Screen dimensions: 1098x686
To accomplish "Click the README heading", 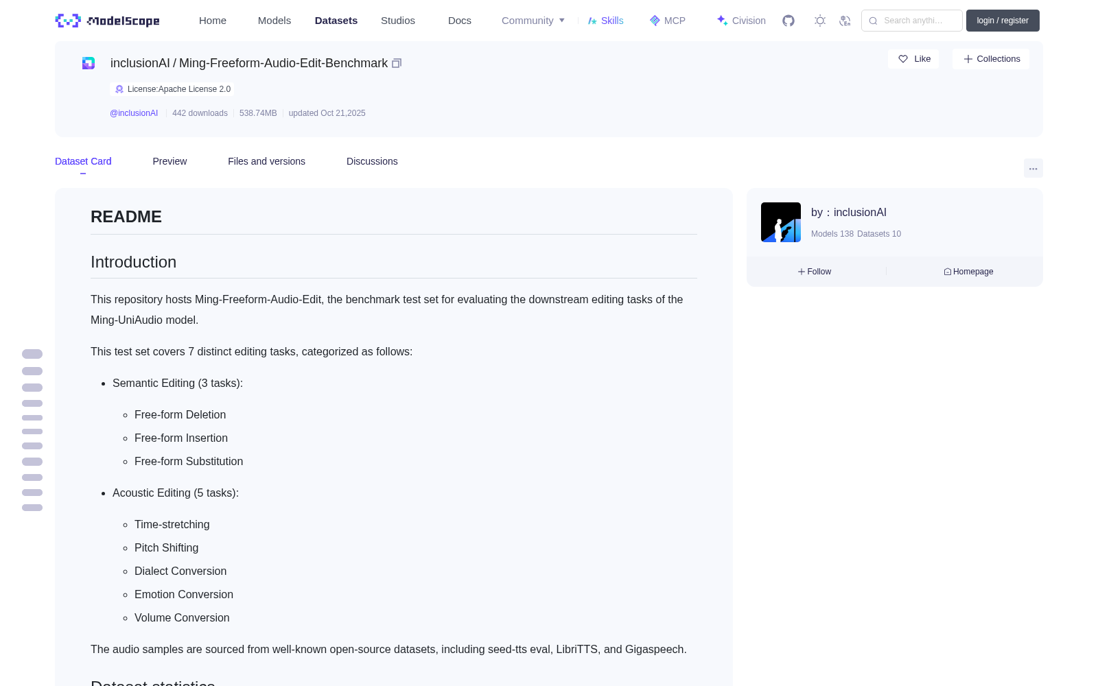I will point(126,217).
